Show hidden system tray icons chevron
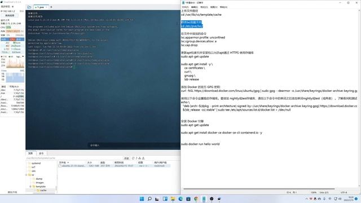The width and height of the screenshot is (361, 203). [x=306, y=198]
